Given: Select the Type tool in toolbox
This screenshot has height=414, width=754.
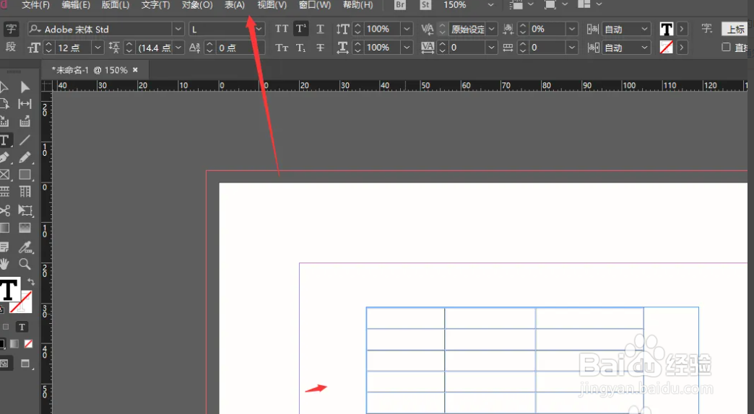Looking at the screenshot, I should (x=5, y=140).
